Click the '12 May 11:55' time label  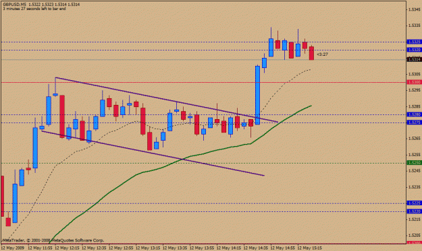coord(40,248)
